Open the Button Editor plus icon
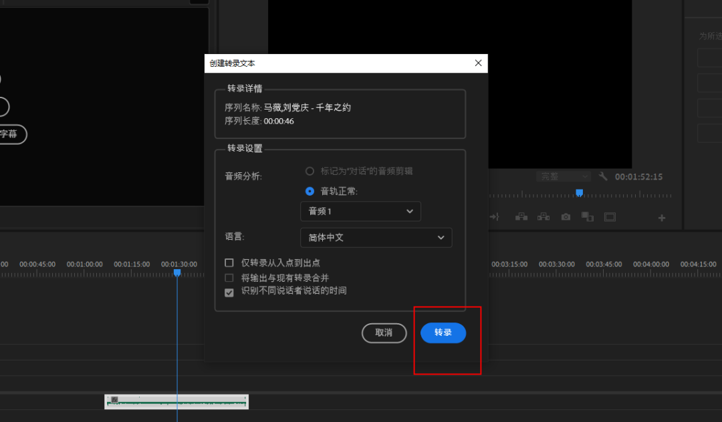 (662, 218)
